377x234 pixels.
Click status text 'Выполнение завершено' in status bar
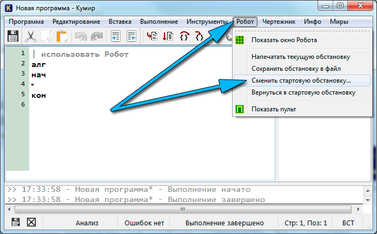(x=224, y=223)
